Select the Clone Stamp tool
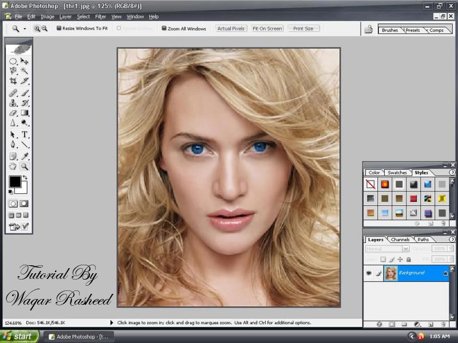This screenshot has height=343, width=458. [13, 103]
